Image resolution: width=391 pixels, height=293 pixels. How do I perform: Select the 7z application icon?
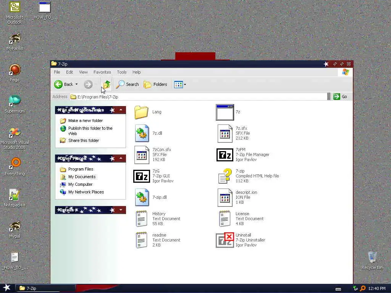(225, 112)
